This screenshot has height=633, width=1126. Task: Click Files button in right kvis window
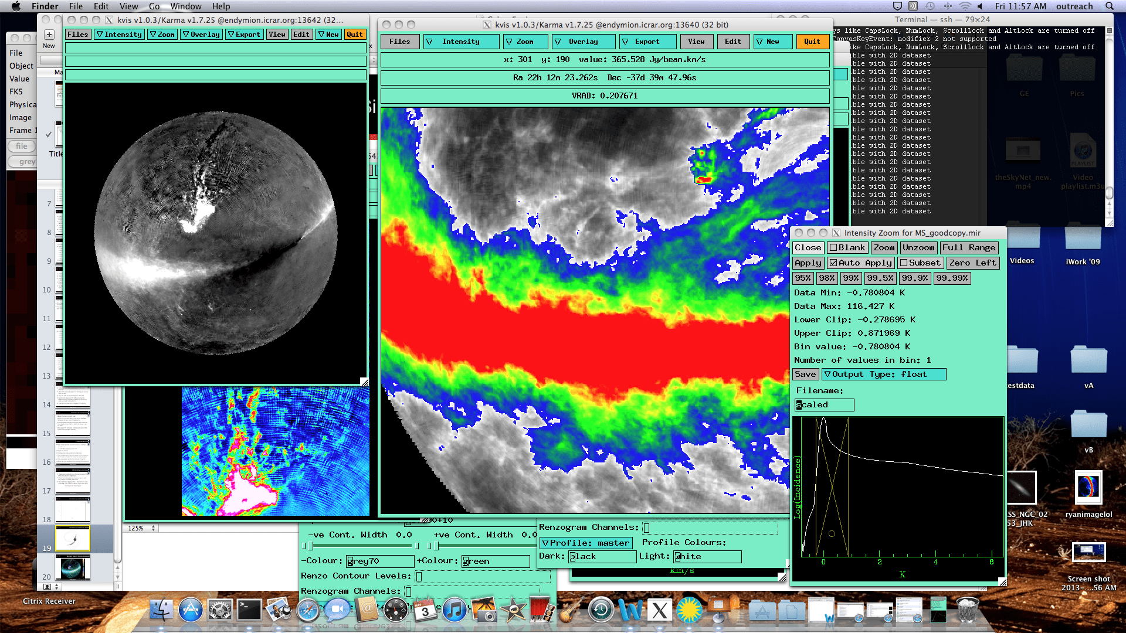(x=400, y=42)
